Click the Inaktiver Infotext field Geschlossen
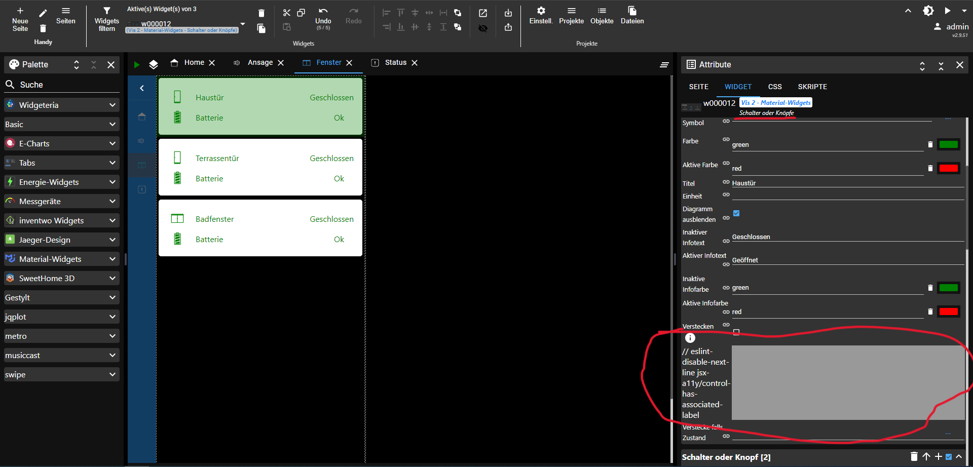The height and width of the screenshot is (467, 973). (x=847, y=237)
